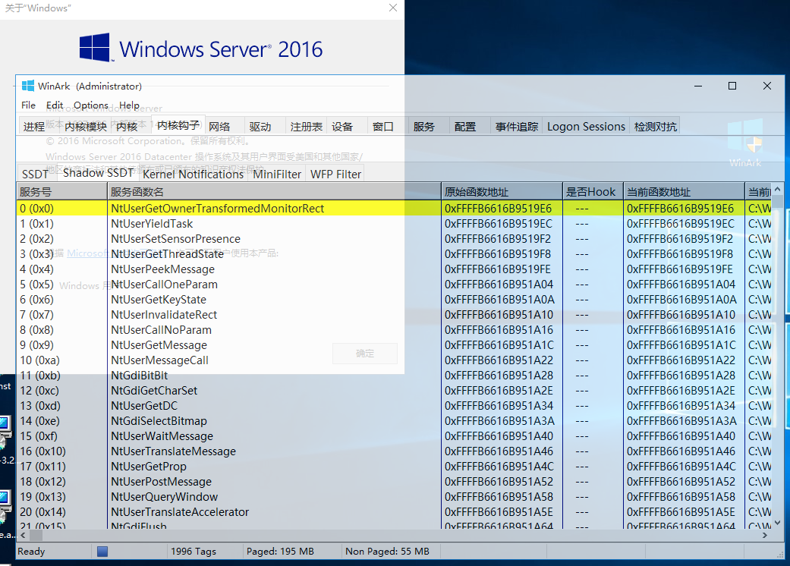Switch to the 内核模块 tab
Image resolution: width=790 pixels, height=566 pixels.
(x=86, y=127)
